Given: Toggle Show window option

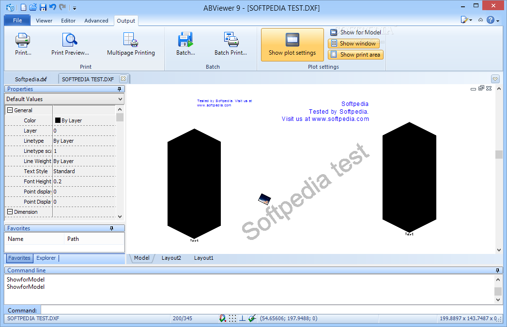Looking at the screenshot, I should click(x=353, y=44).
